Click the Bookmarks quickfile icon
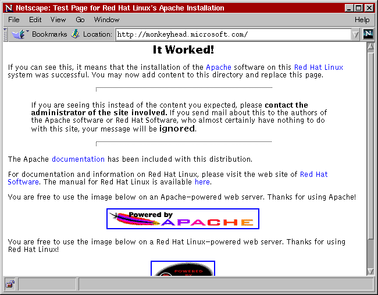The height and width of the screenshot is (295, 378). (x=19, y=34)
